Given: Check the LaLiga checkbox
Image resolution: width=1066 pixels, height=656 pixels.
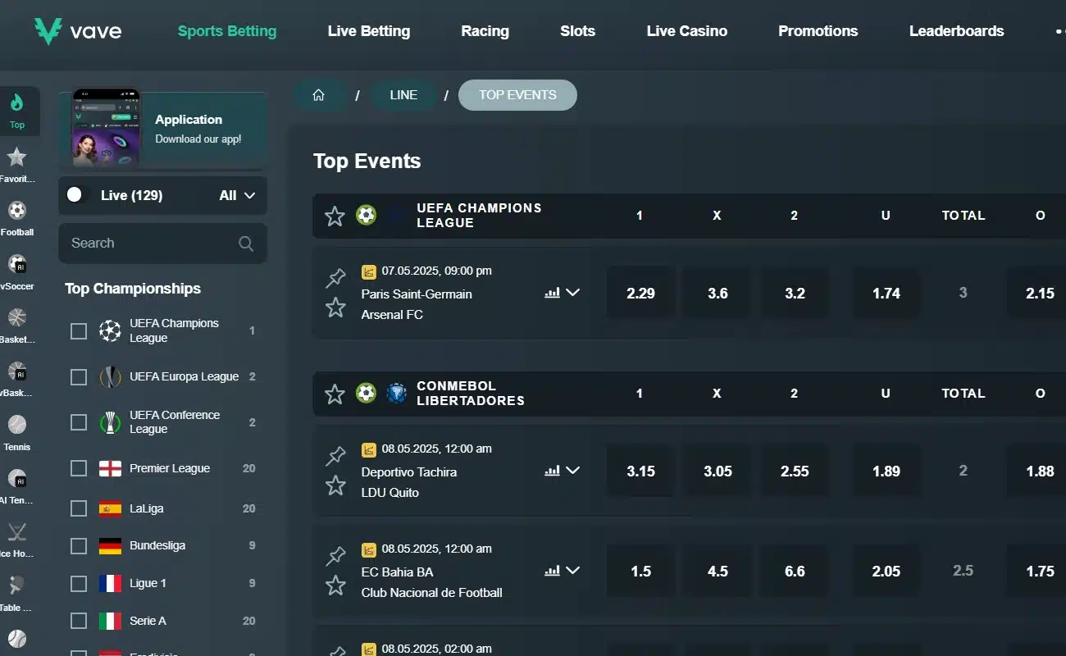Looking at the screenshot, I should [79, 508].
